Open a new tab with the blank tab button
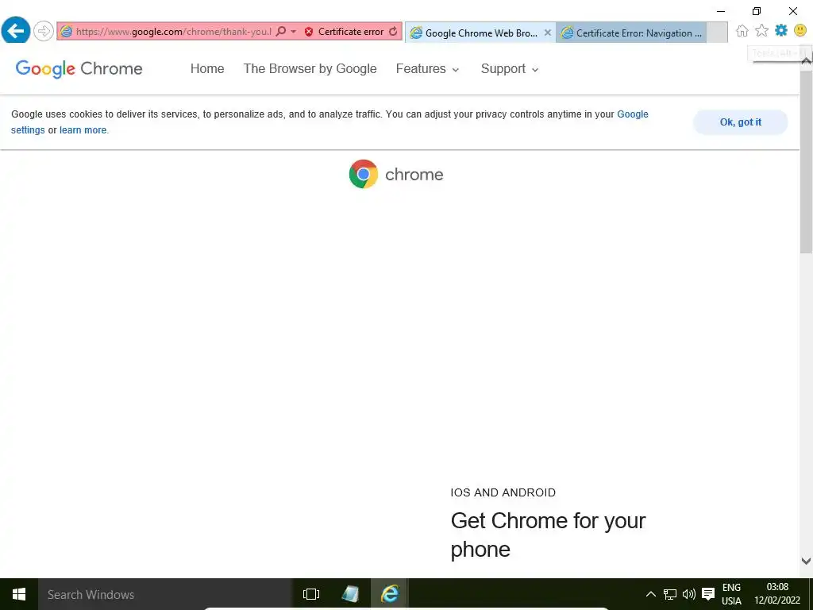This screenshot has width=813, height=610. (x=717, y=33)
